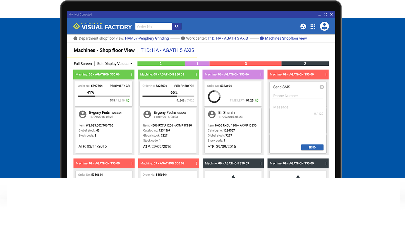
Task: Click the grey Department shopfloor view step circle
Action: point(75,39)
